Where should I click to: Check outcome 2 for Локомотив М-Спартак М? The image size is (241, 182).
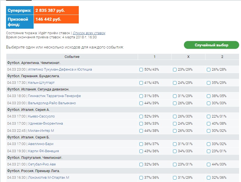208,178
